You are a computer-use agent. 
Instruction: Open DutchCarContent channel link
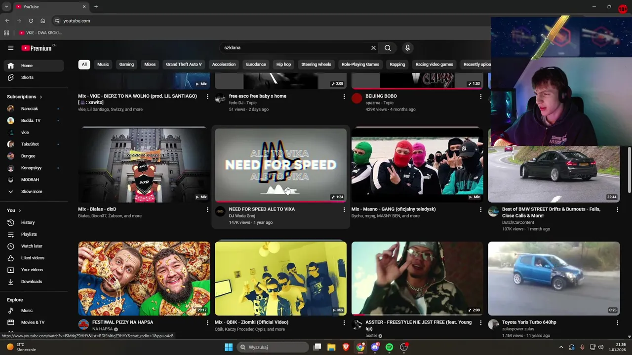[518, 222]
